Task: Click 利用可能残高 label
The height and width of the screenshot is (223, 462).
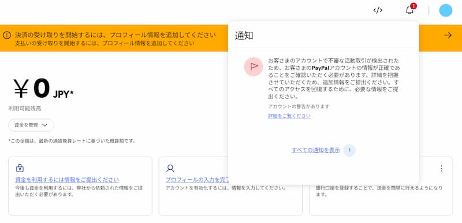Action: (x=25, y=109)
